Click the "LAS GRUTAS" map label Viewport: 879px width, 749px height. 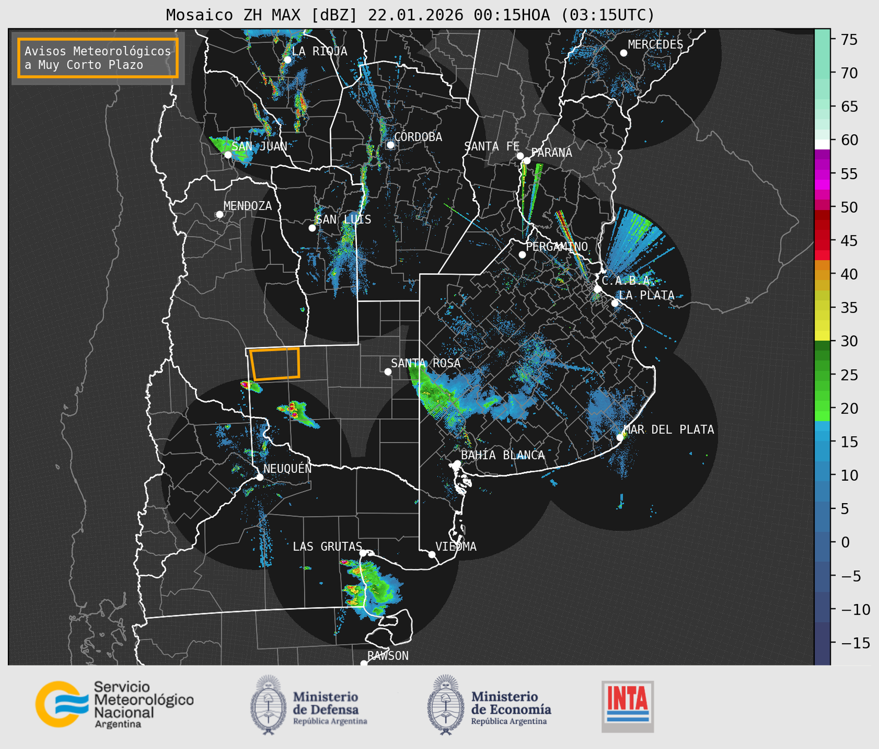(327, 546)
